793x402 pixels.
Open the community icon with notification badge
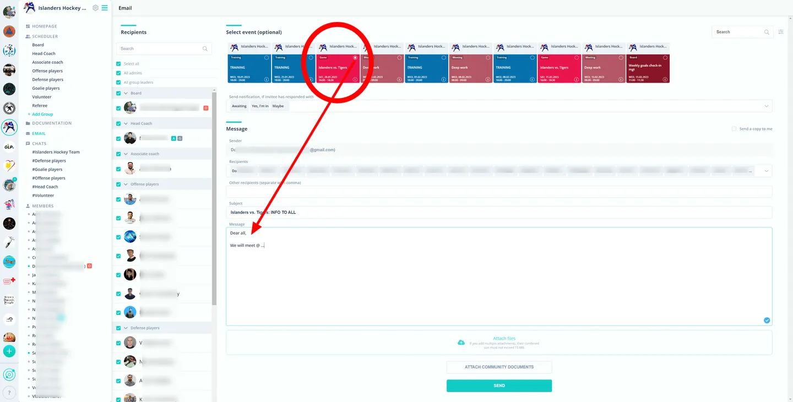[9, 185]
